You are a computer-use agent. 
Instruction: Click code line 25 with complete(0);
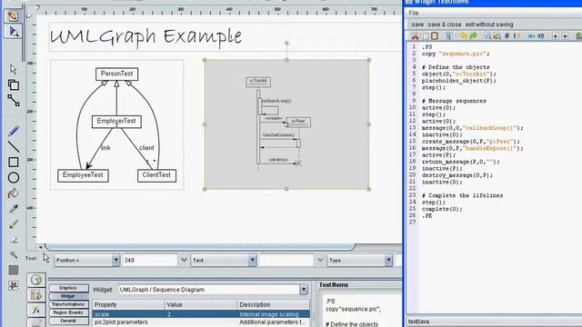pos(442,209)
